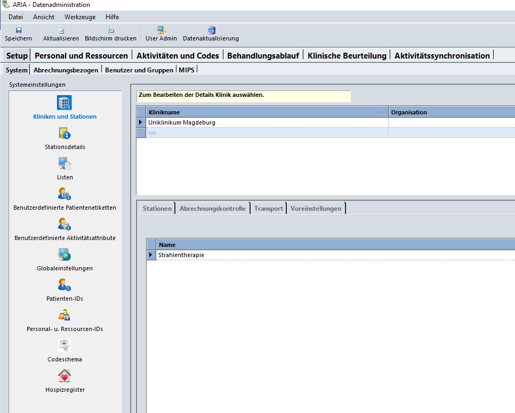Click the Aktualisieren refresh icon
This screenshot has width=515, height=413.
coord(61,31)
